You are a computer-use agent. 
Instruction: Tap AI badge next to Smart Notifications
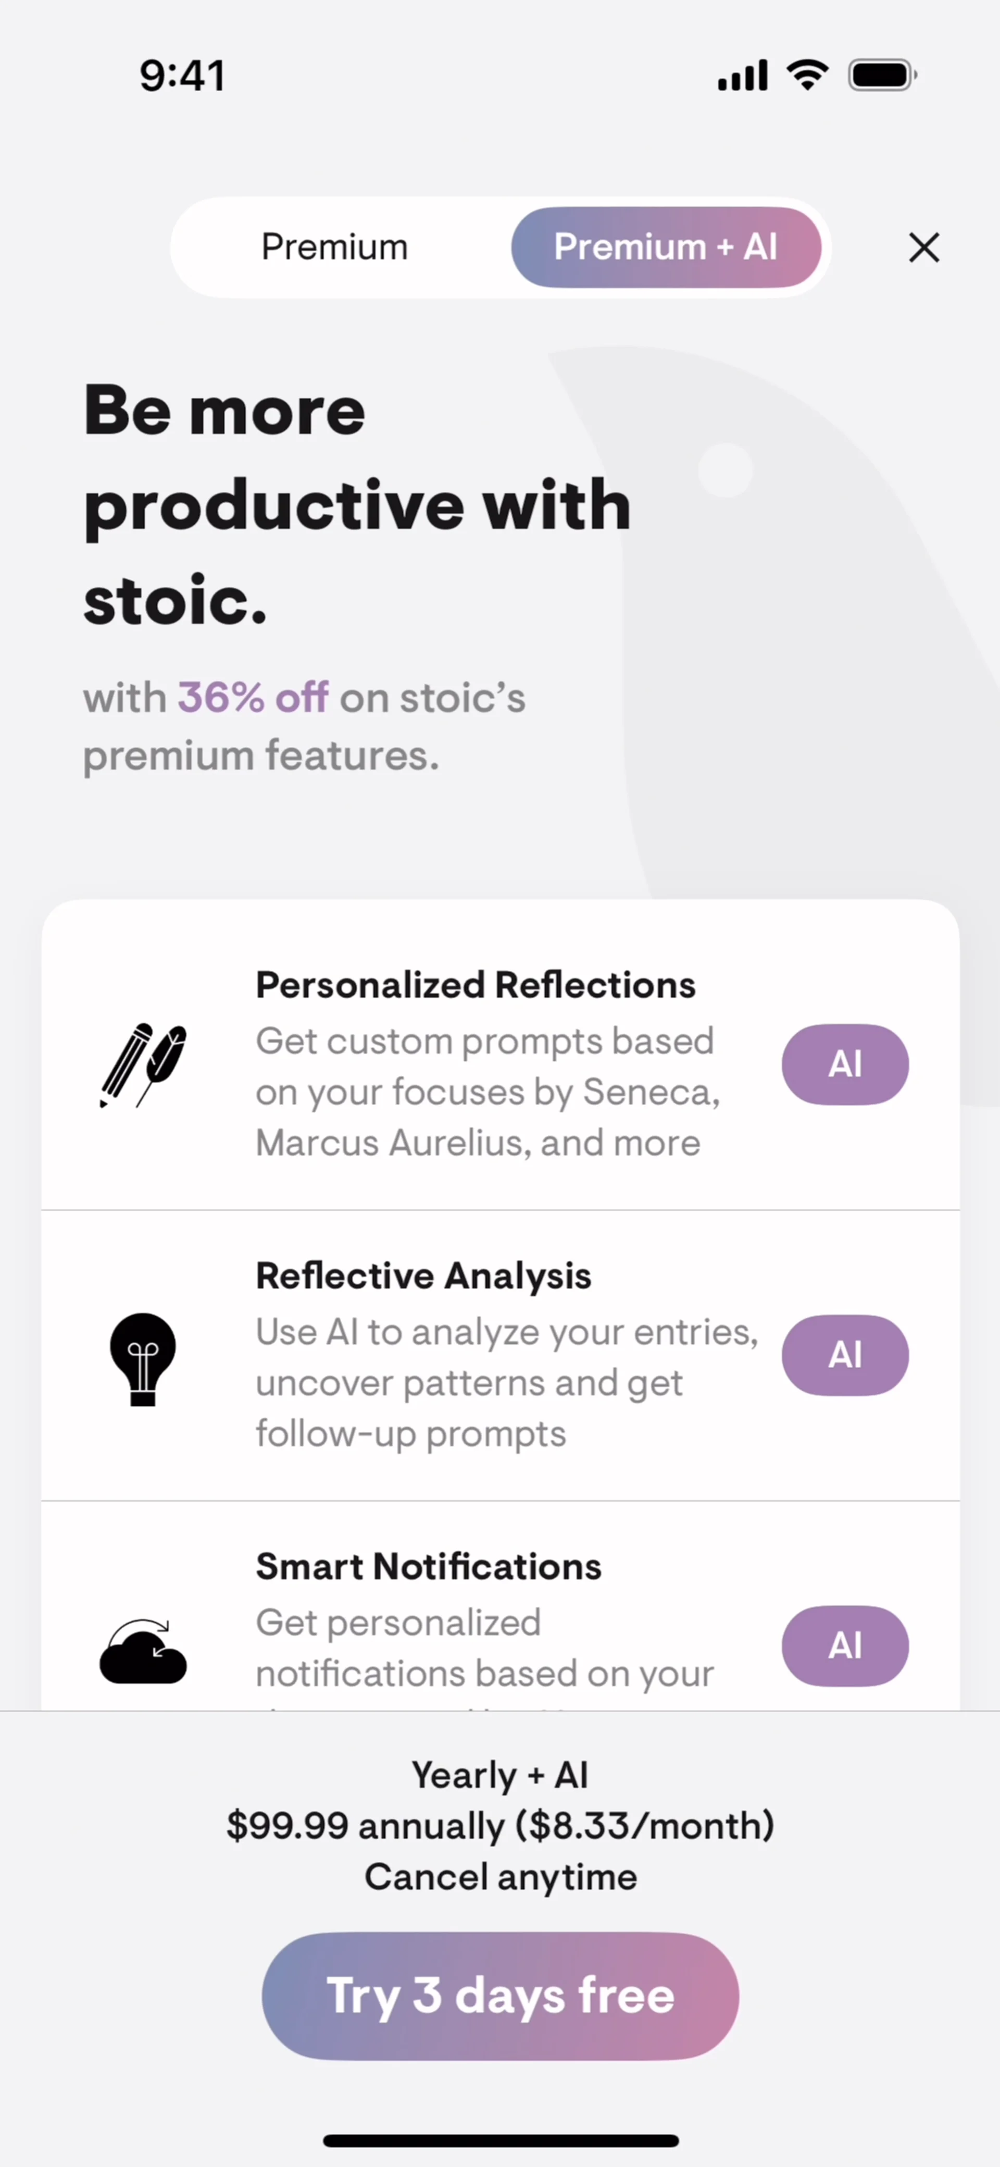pos(845,1646)
